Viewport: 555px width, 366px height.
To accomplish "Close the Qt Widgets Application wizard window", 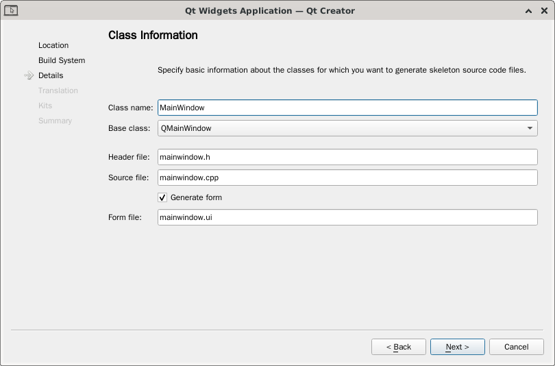I will point(543,10).
